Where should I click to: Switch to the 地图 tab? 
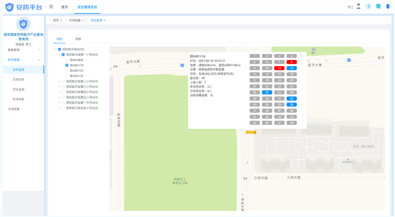[59, 39]
